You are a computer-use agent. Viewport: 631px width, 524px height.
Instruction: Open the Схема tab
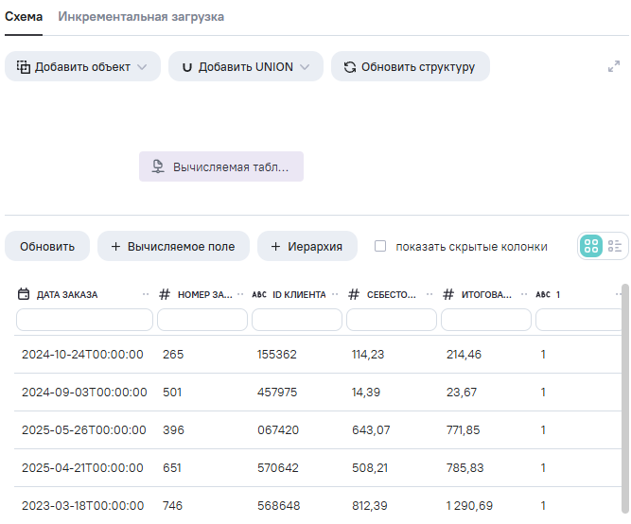(x=24, y=17)
